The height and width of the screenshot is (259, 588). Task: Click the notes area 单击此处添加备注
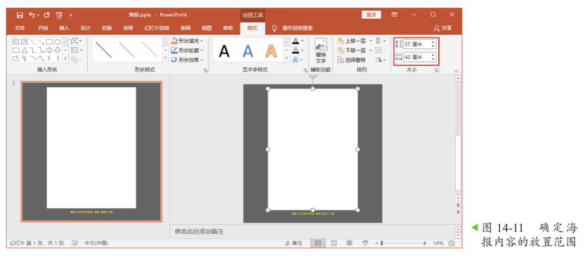click(x=199, y=232)
